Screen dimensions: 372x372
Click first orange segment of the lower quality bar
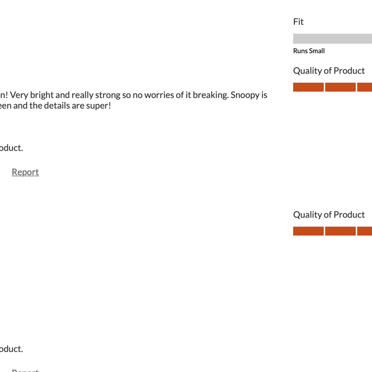pyautogui.click(x=308, y=231)
